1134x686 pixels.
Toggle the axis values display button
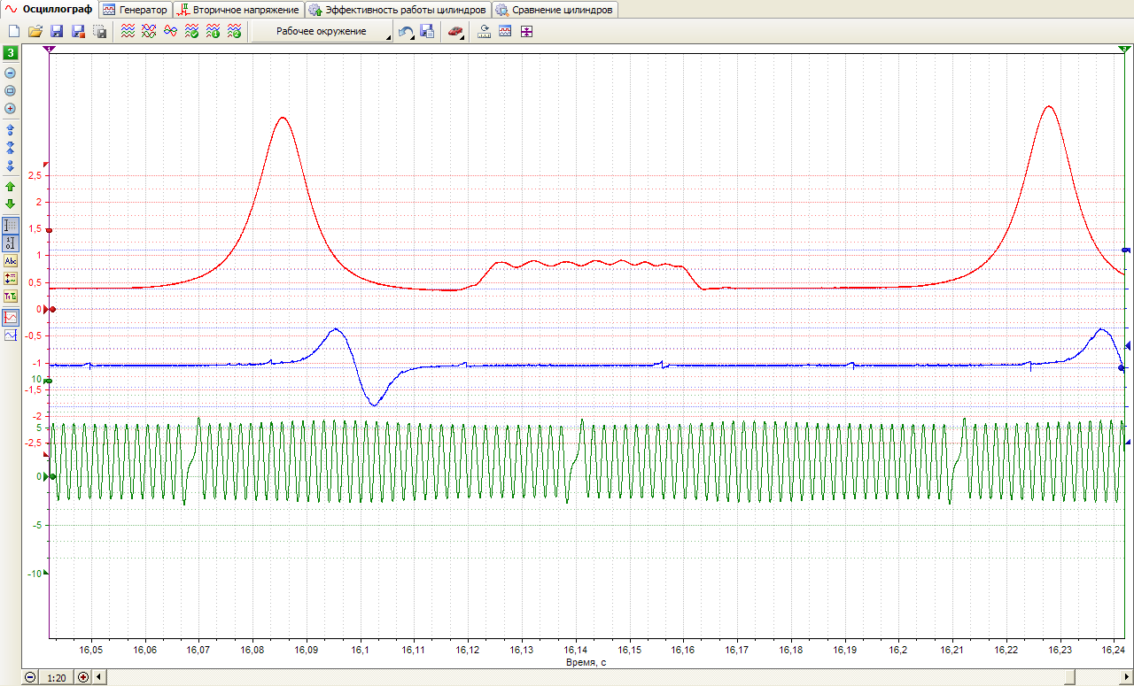11,243
